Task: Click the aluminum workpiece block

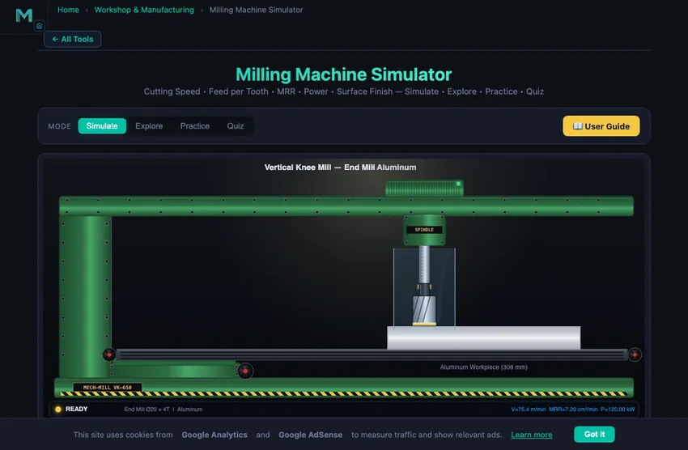Action: (x=483, y=337)
